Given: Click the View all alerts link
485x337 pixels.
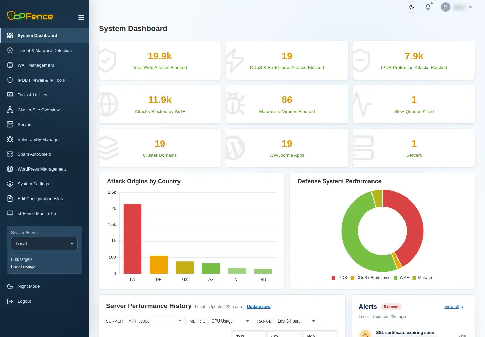Looking at the screenshot, I should click(x=451, y=307).
